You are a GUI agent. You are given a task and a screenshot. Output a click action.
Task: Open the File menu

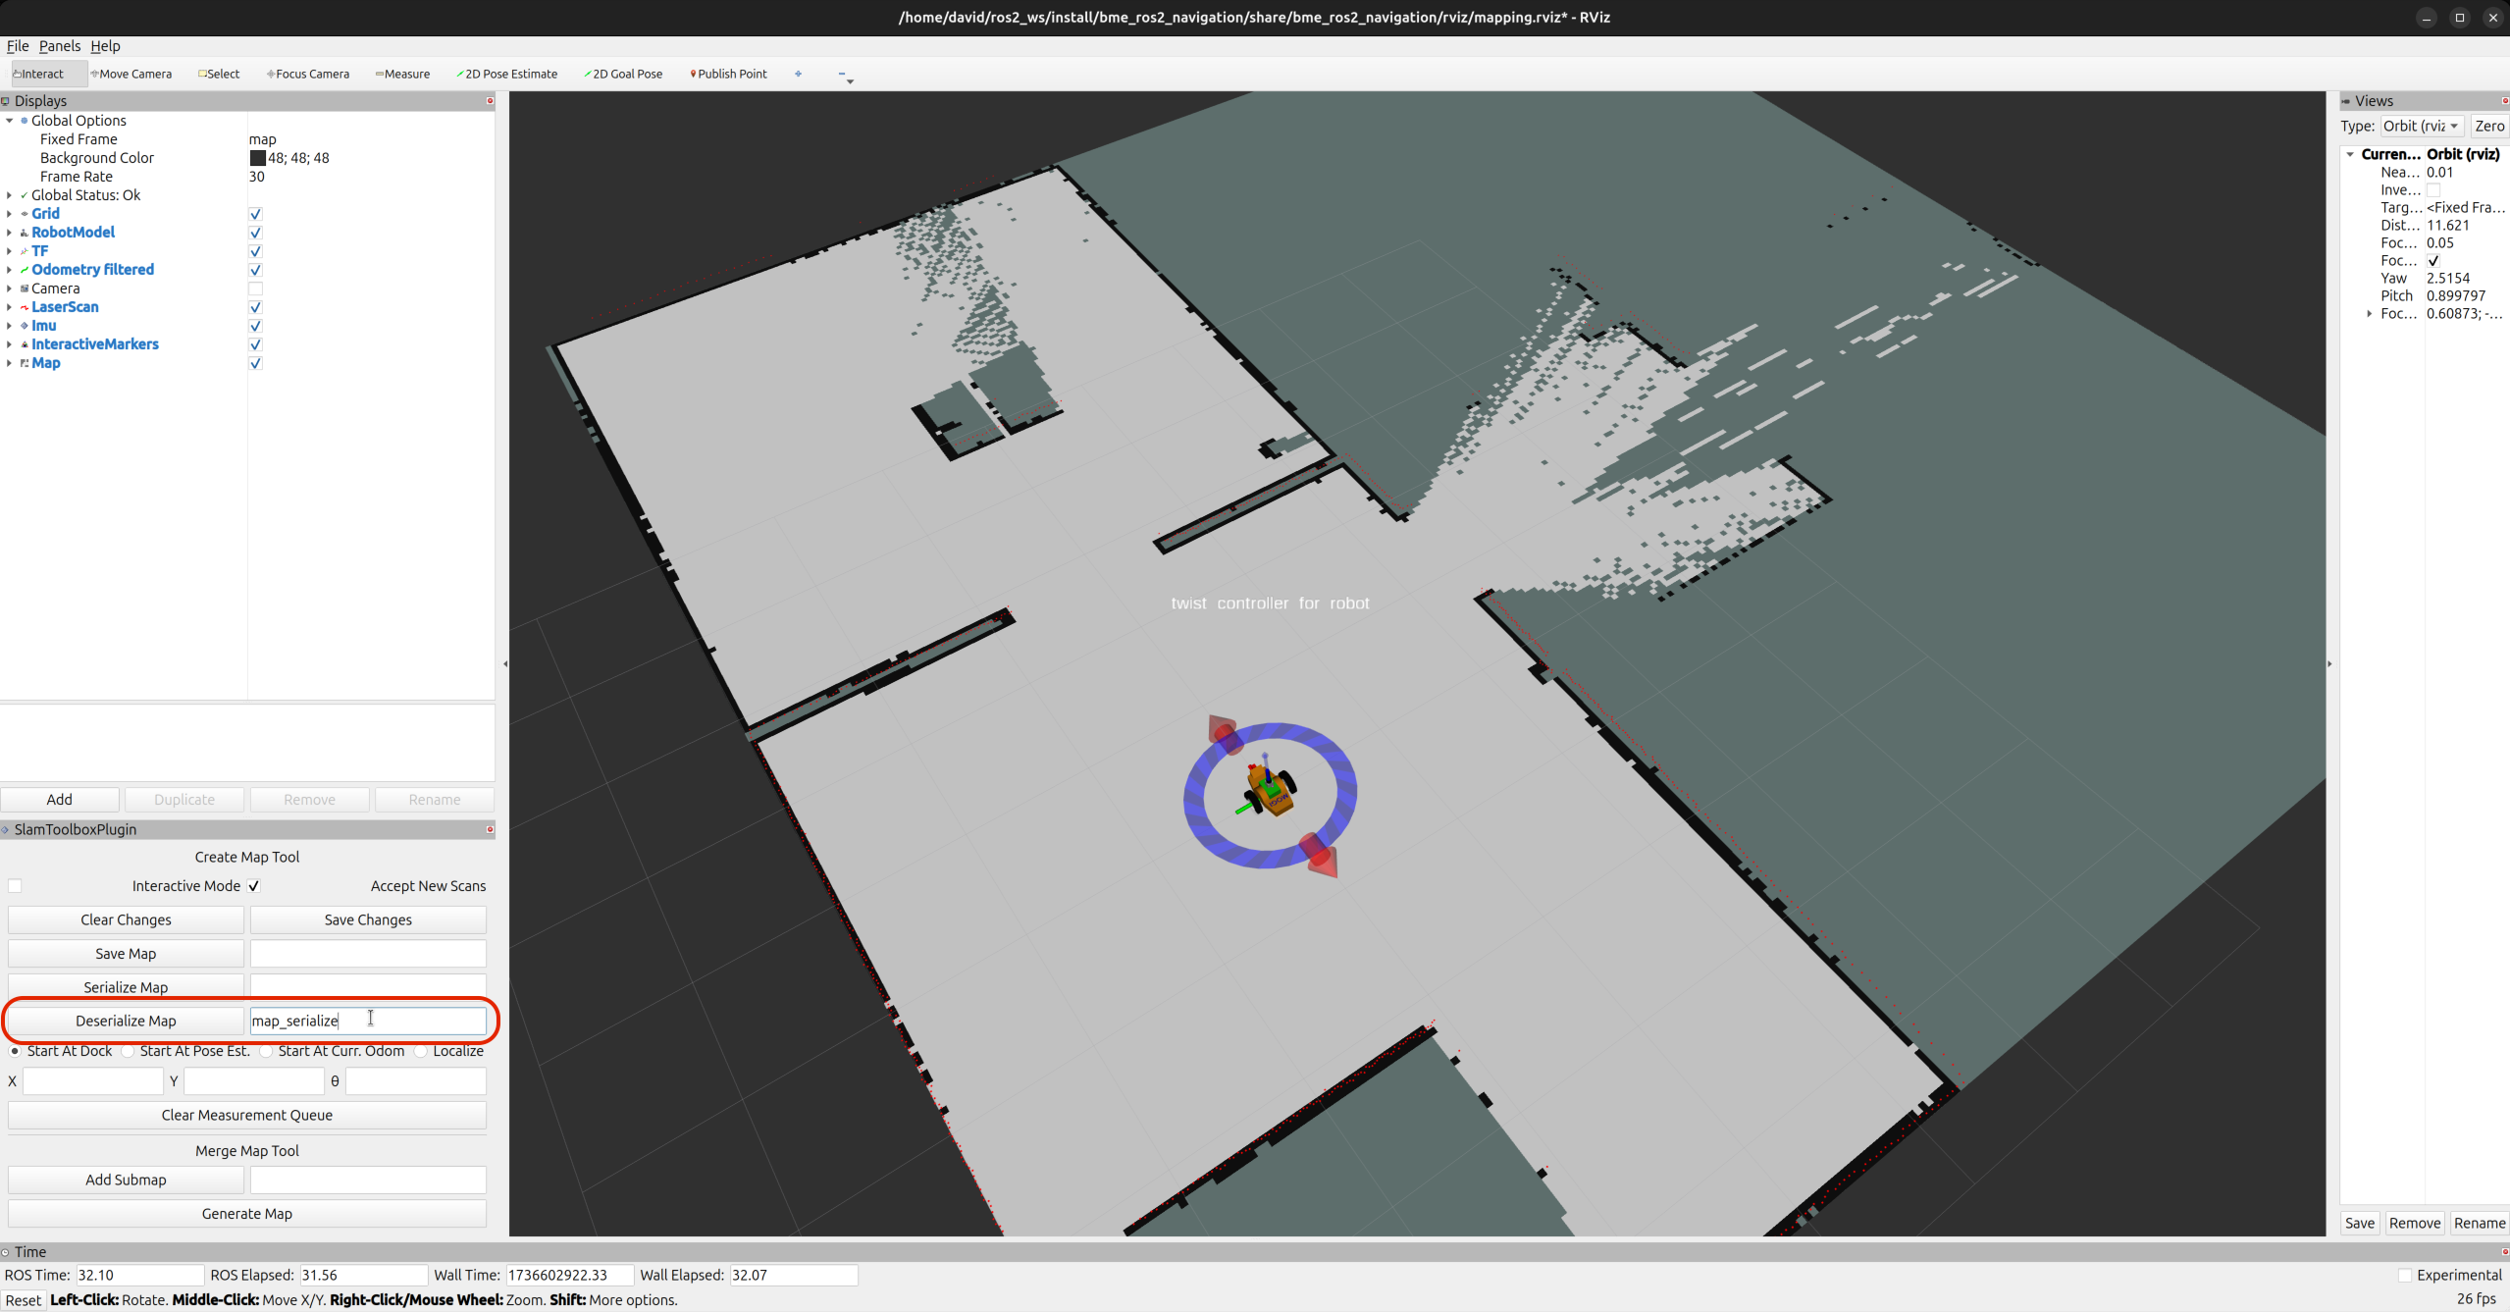pos(18,46)
